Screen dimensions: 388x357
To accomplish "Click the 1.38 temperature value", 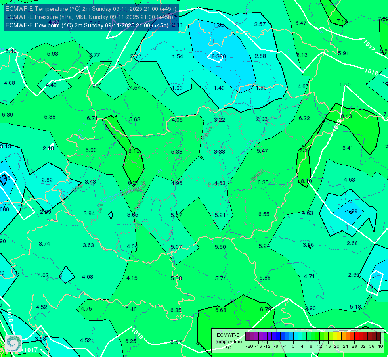I will [219, 25].
